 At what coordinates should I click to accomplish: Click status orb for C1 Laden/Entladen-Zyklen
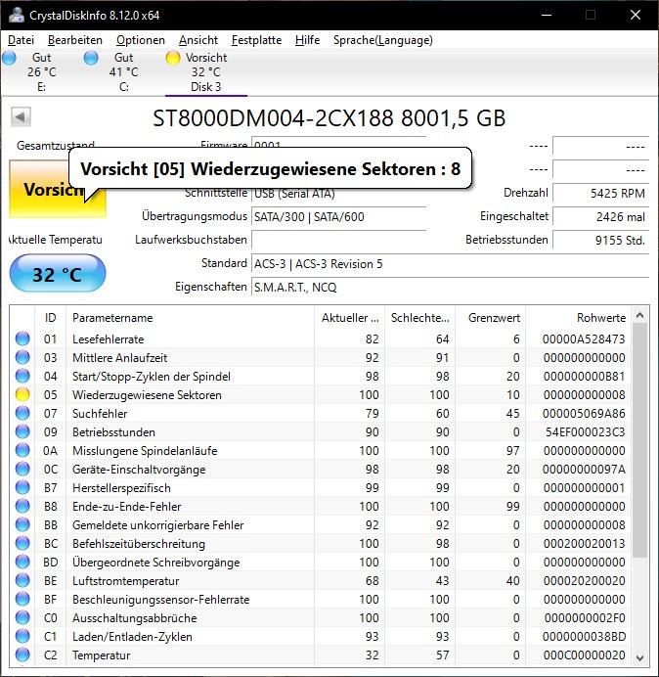point(22,636)
